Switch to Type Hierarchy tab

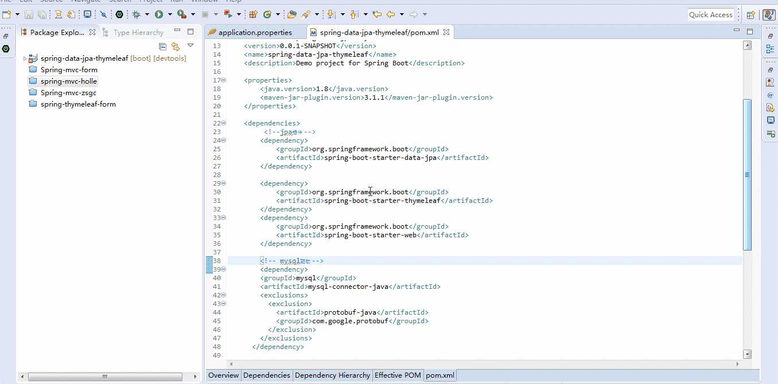[x=133, y=32]
